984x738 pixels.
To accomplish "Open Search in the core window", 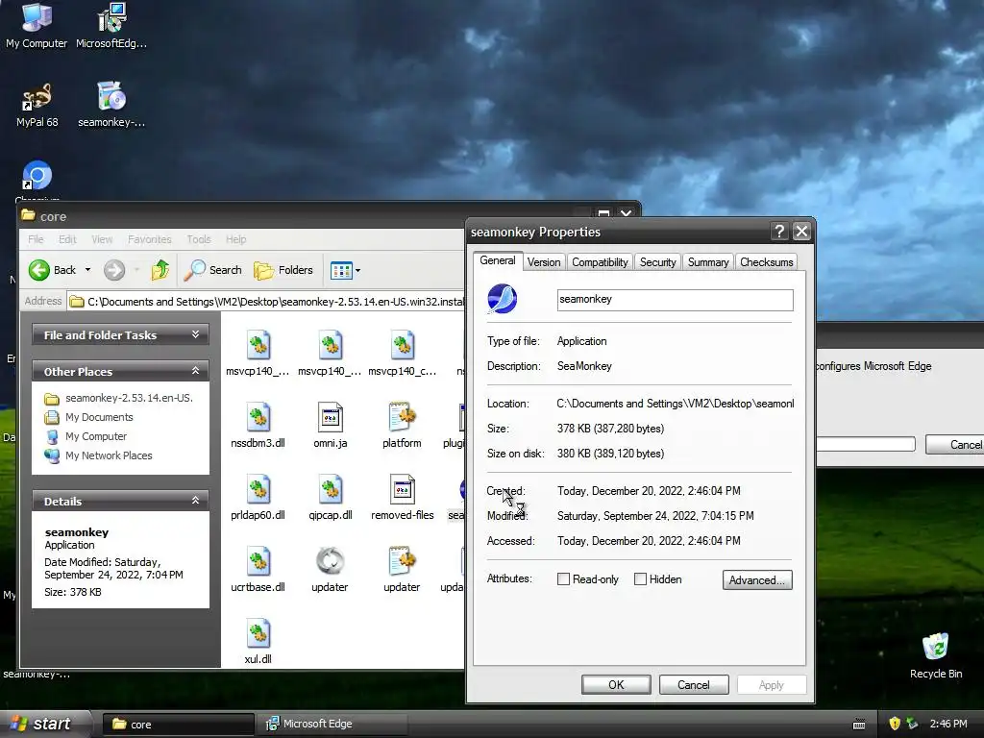I will point(212,270).
